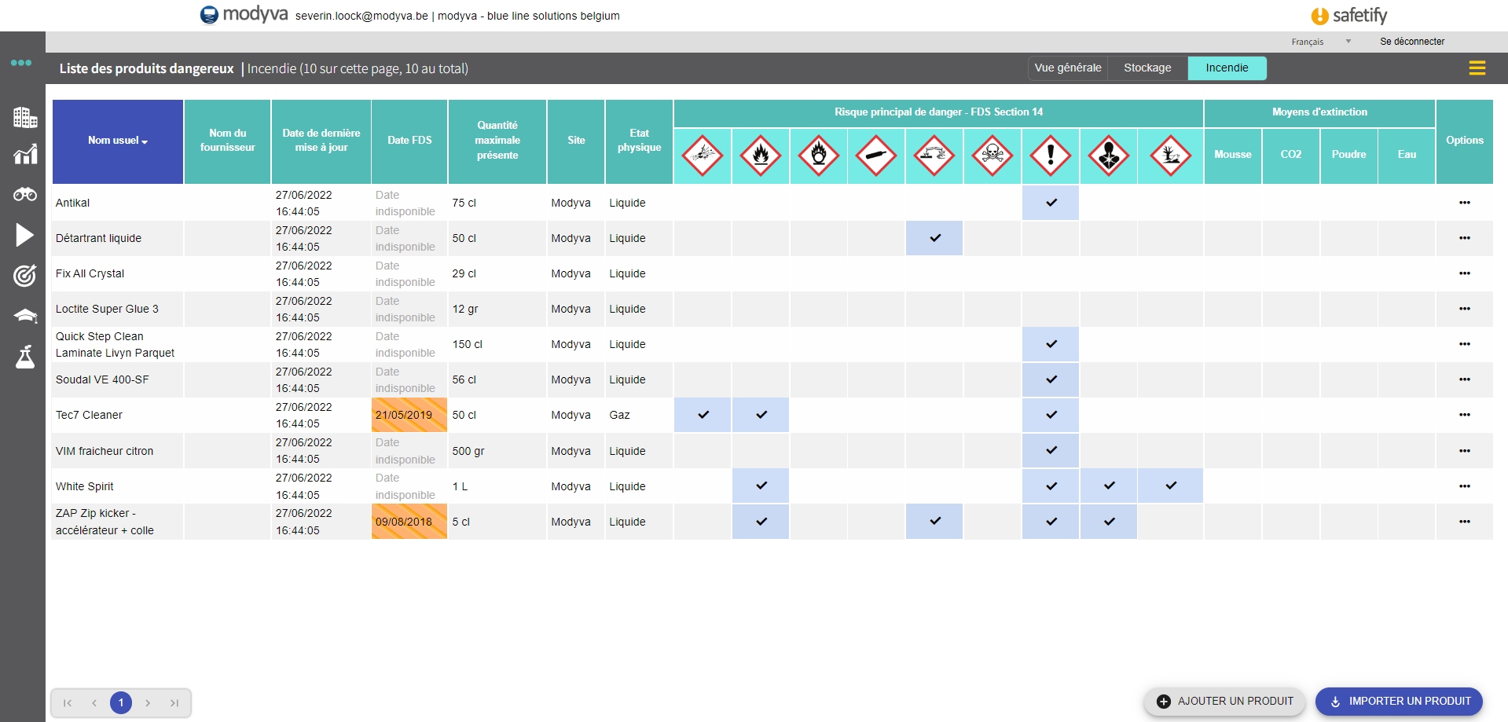Click the Mousse extinction column header
This screenshot has width=1508, height=722.
point(1233,155)
